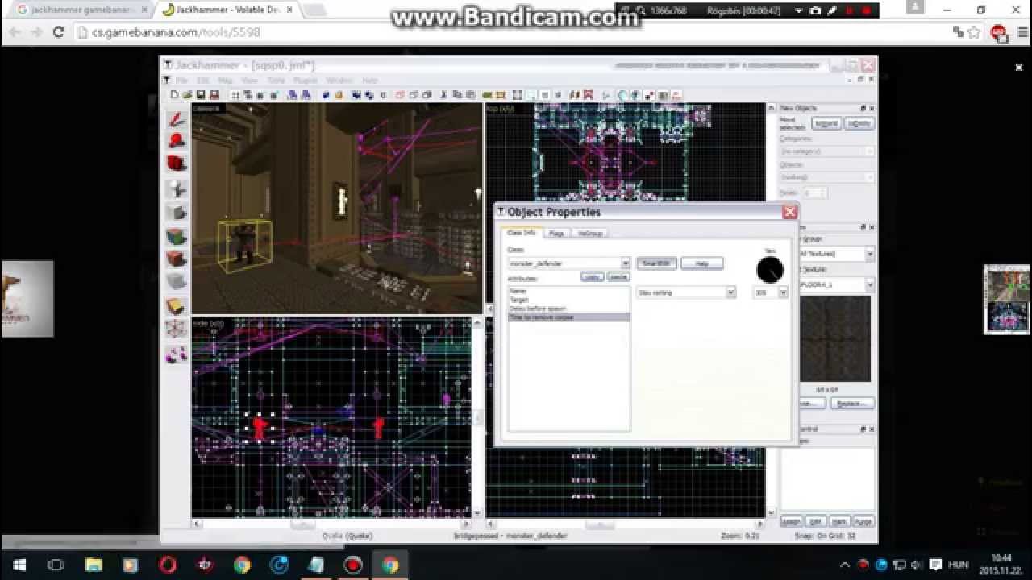1032x580 pixels.
Task: Open the Yaw angle dropdown
Action: [782, 292]
